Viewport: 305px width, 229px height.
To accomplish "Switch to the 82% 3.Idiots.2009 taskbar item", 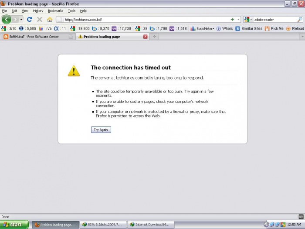I will pos(103,225).
